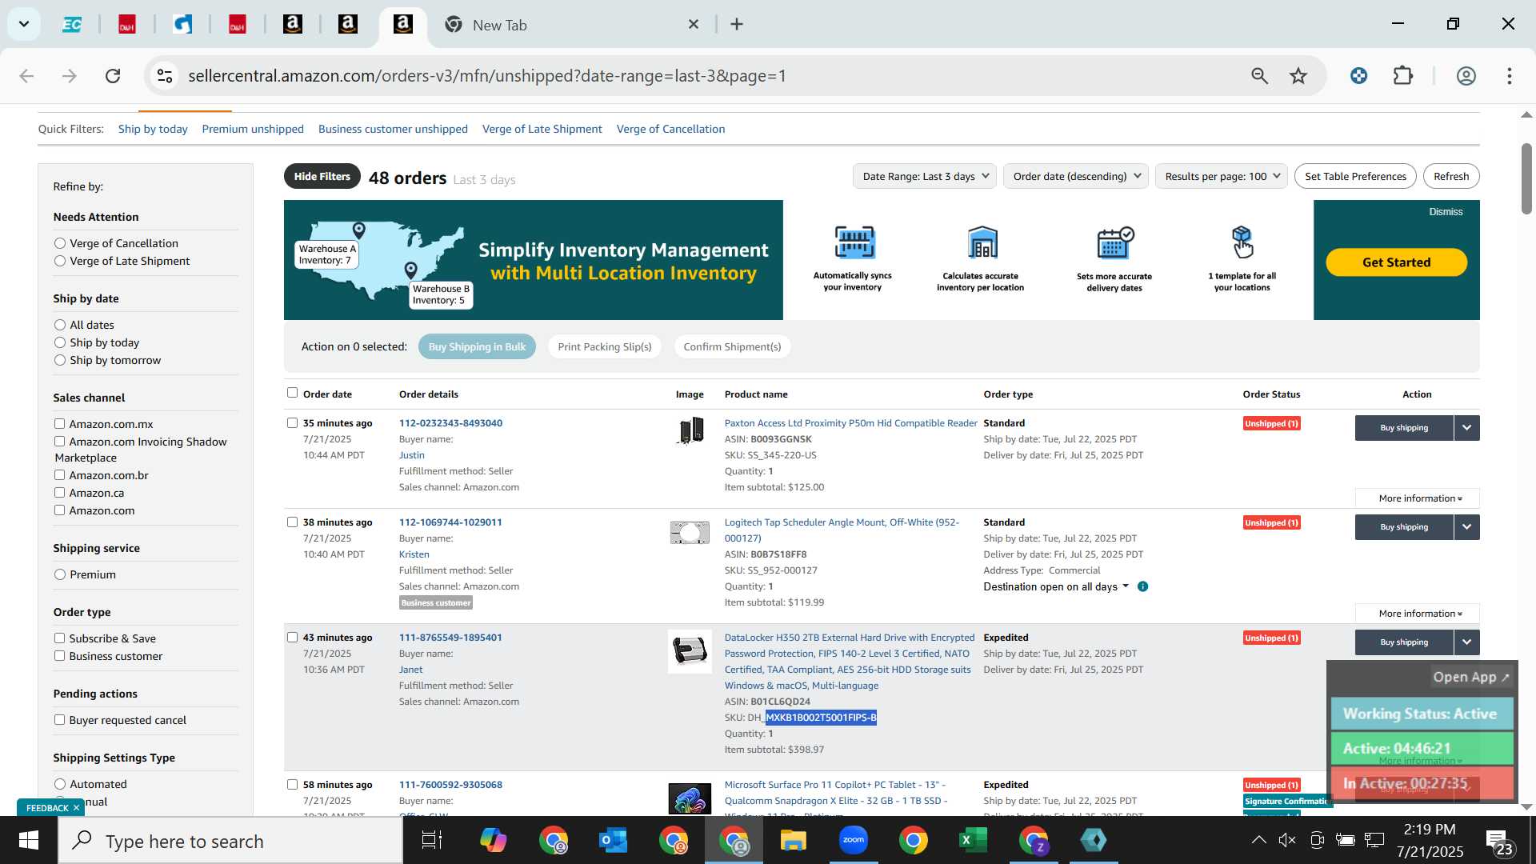
Task: Click Hide Filters button
Action: pos(322,177)
